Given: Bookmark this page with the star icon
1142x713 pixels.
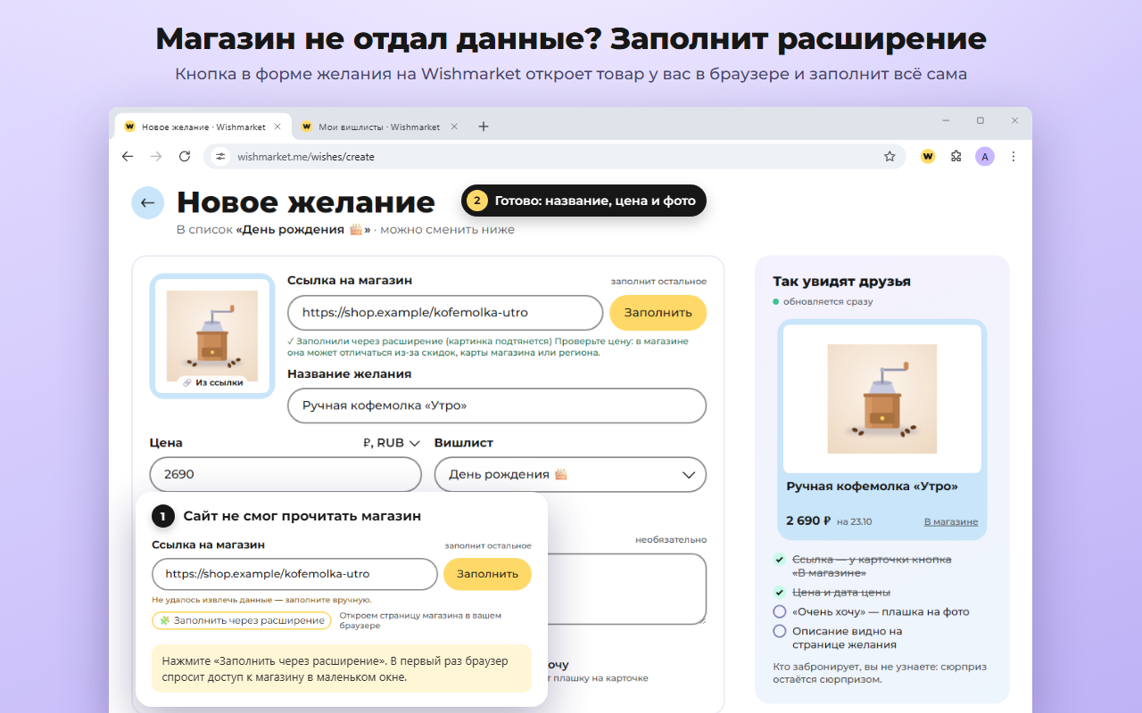Looking at the screenshot, I should pos(890,156).
